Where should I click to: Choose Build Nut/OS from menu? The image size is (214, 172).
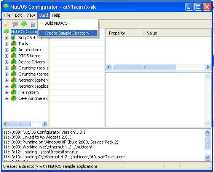coord(68,23)
